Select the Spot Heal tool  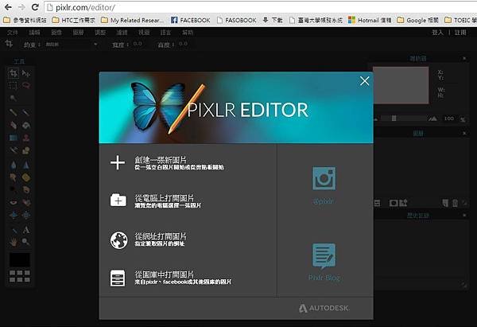click(x=26, y=202)
